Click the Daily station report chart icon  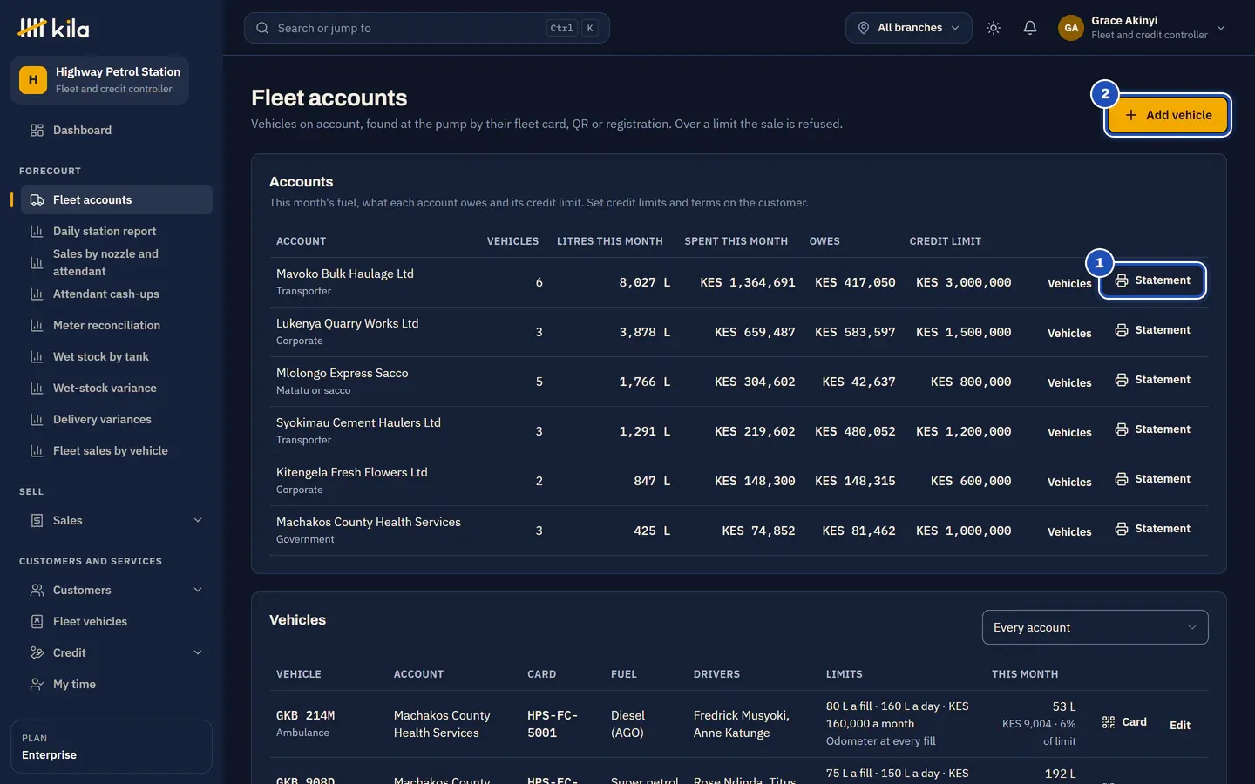[x=37, y=232]
